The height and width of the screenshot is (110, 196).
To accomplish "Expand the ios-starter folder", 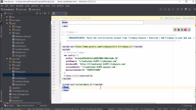I will click(7, 20).
